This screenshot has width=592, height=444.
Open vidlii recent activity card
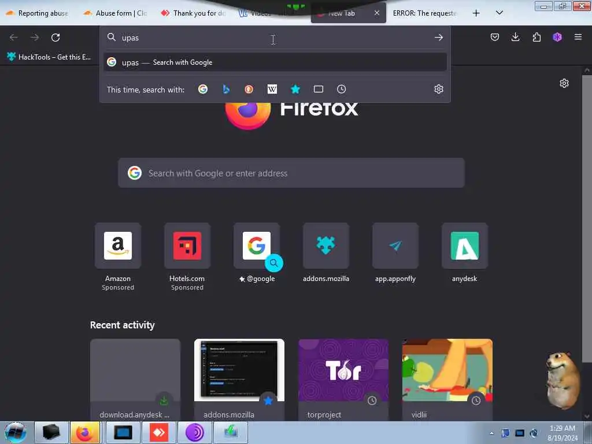point(447,379)
